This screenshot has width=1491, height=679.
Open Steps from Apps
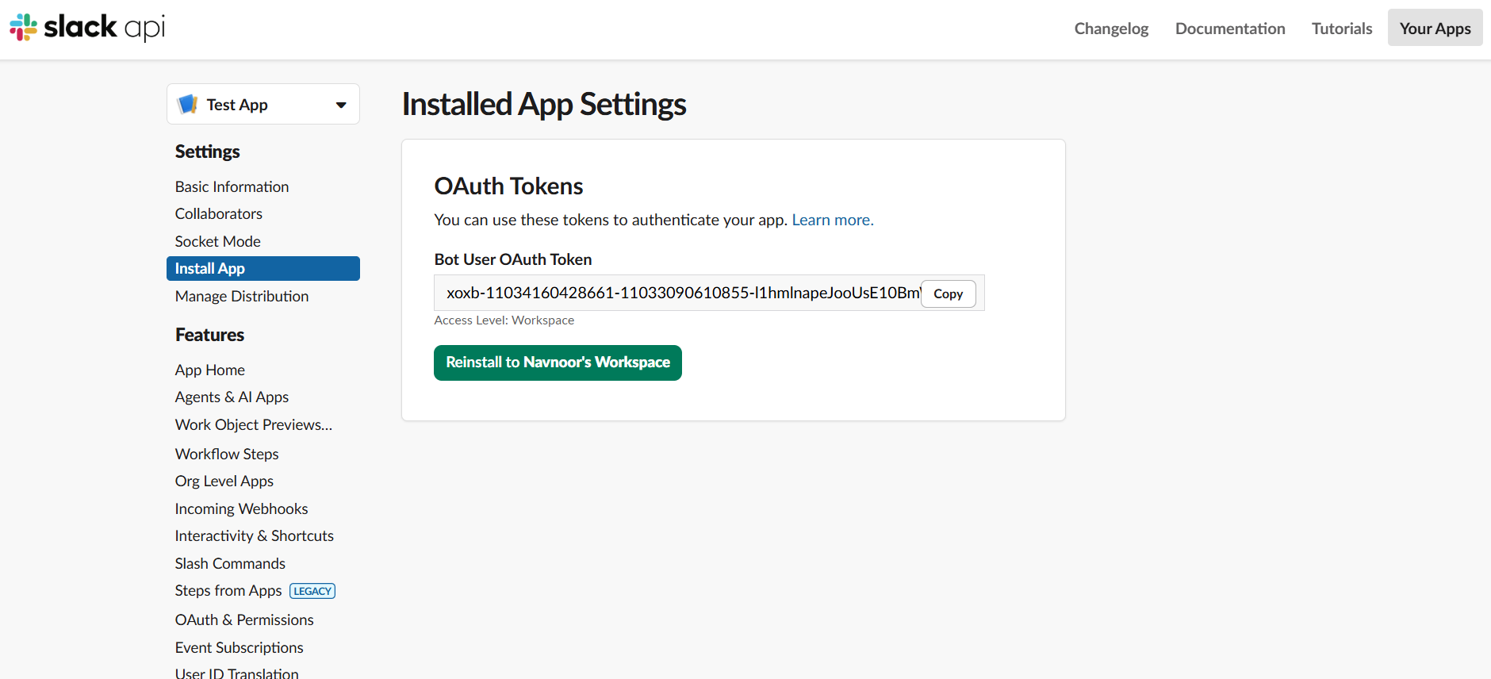[228, 590]
